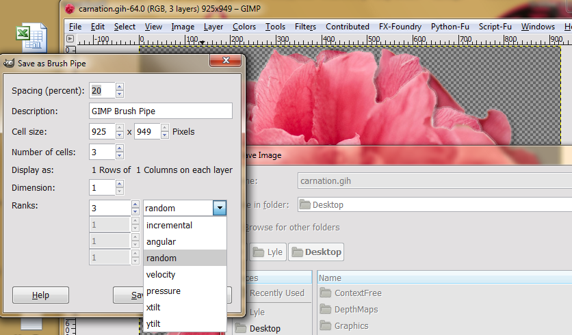Image resolution: width=572 pixels, height=335 pixels.
Task: Open the Tools menu
Action: coord(275,27)
